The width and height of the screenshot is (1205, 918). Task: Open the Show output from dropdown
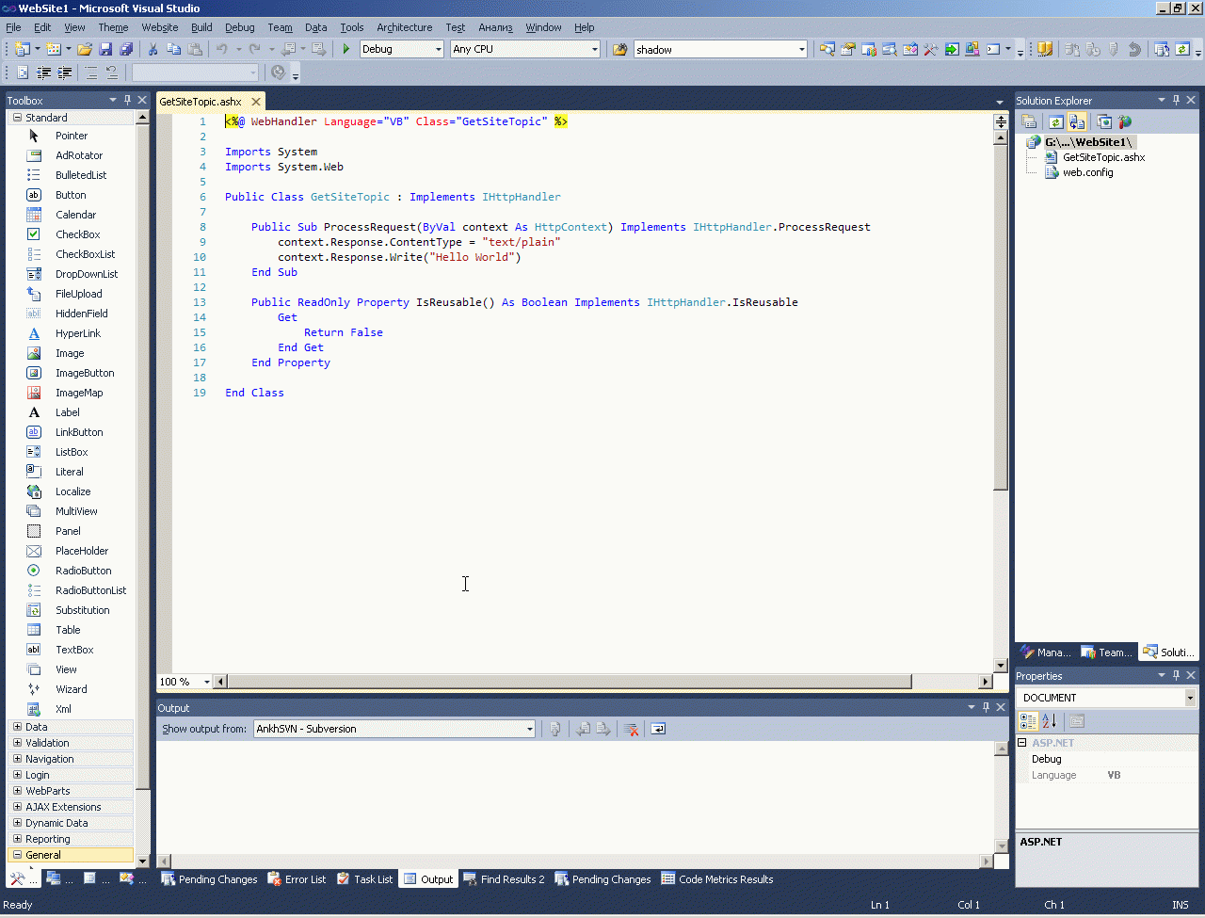pyautogui.click(x=394, y=729)
